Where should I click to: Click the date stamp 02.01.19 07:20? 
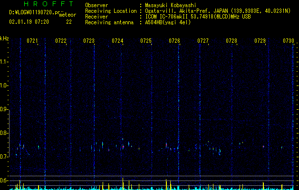[x=29, y=22]
